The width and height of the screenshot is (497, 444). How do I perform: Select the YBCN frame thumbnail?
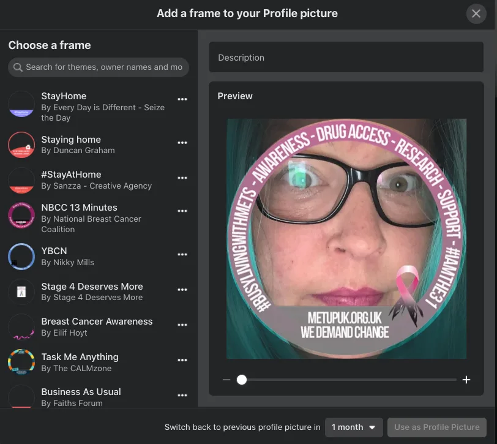(21, 256)
